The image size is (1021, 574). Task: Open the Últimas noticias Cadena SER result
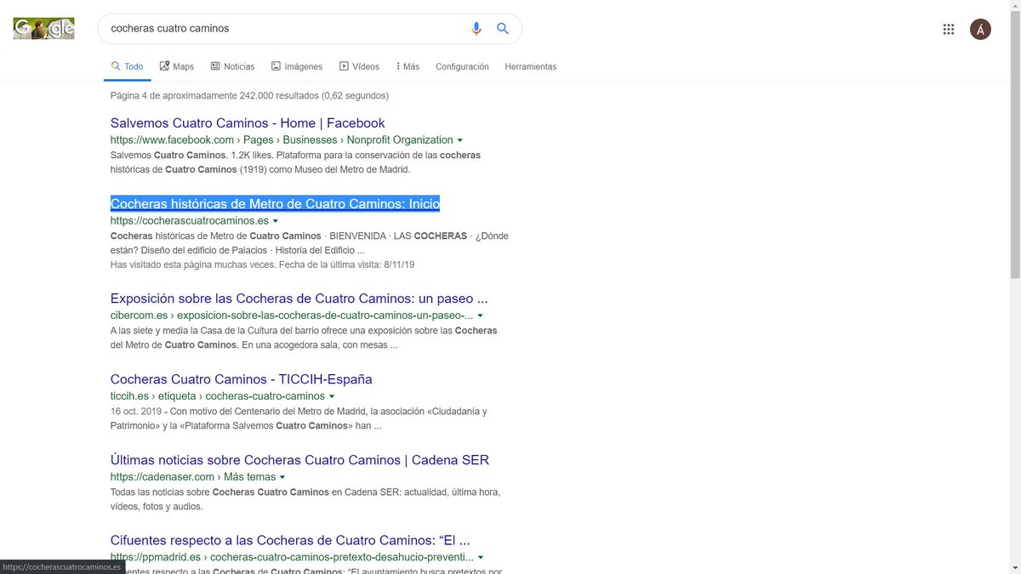tap(299, 460)
